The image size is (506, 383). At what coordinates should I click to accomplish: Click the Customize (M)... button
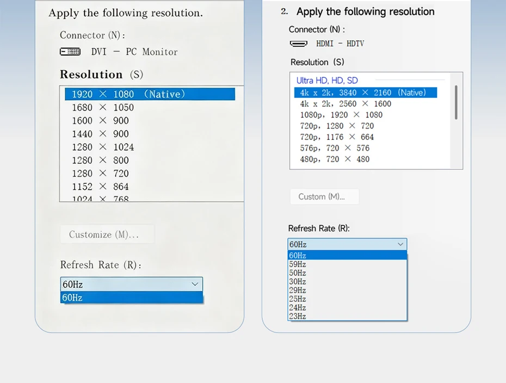coord(107,234)
